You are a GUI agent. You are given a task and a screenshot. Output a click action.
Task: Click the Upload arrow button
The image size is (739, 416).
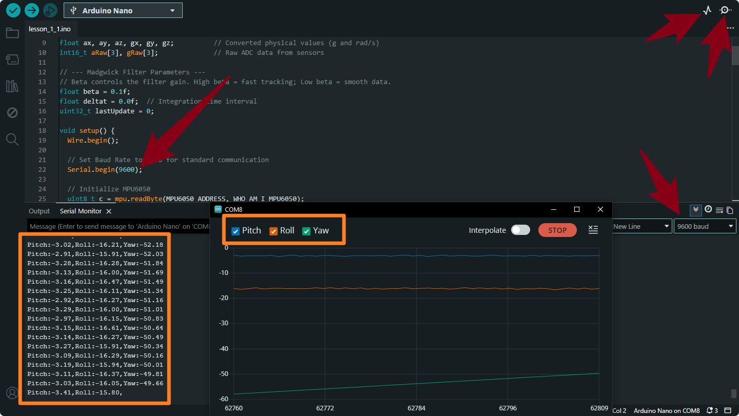click(32, 10)
